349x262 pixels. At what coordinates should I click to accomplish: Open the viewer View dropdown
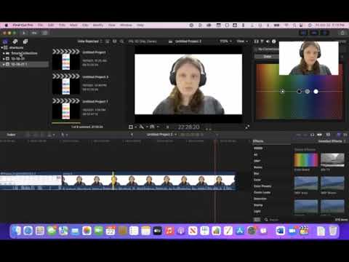pyautogui.click(x=242, y=41)
